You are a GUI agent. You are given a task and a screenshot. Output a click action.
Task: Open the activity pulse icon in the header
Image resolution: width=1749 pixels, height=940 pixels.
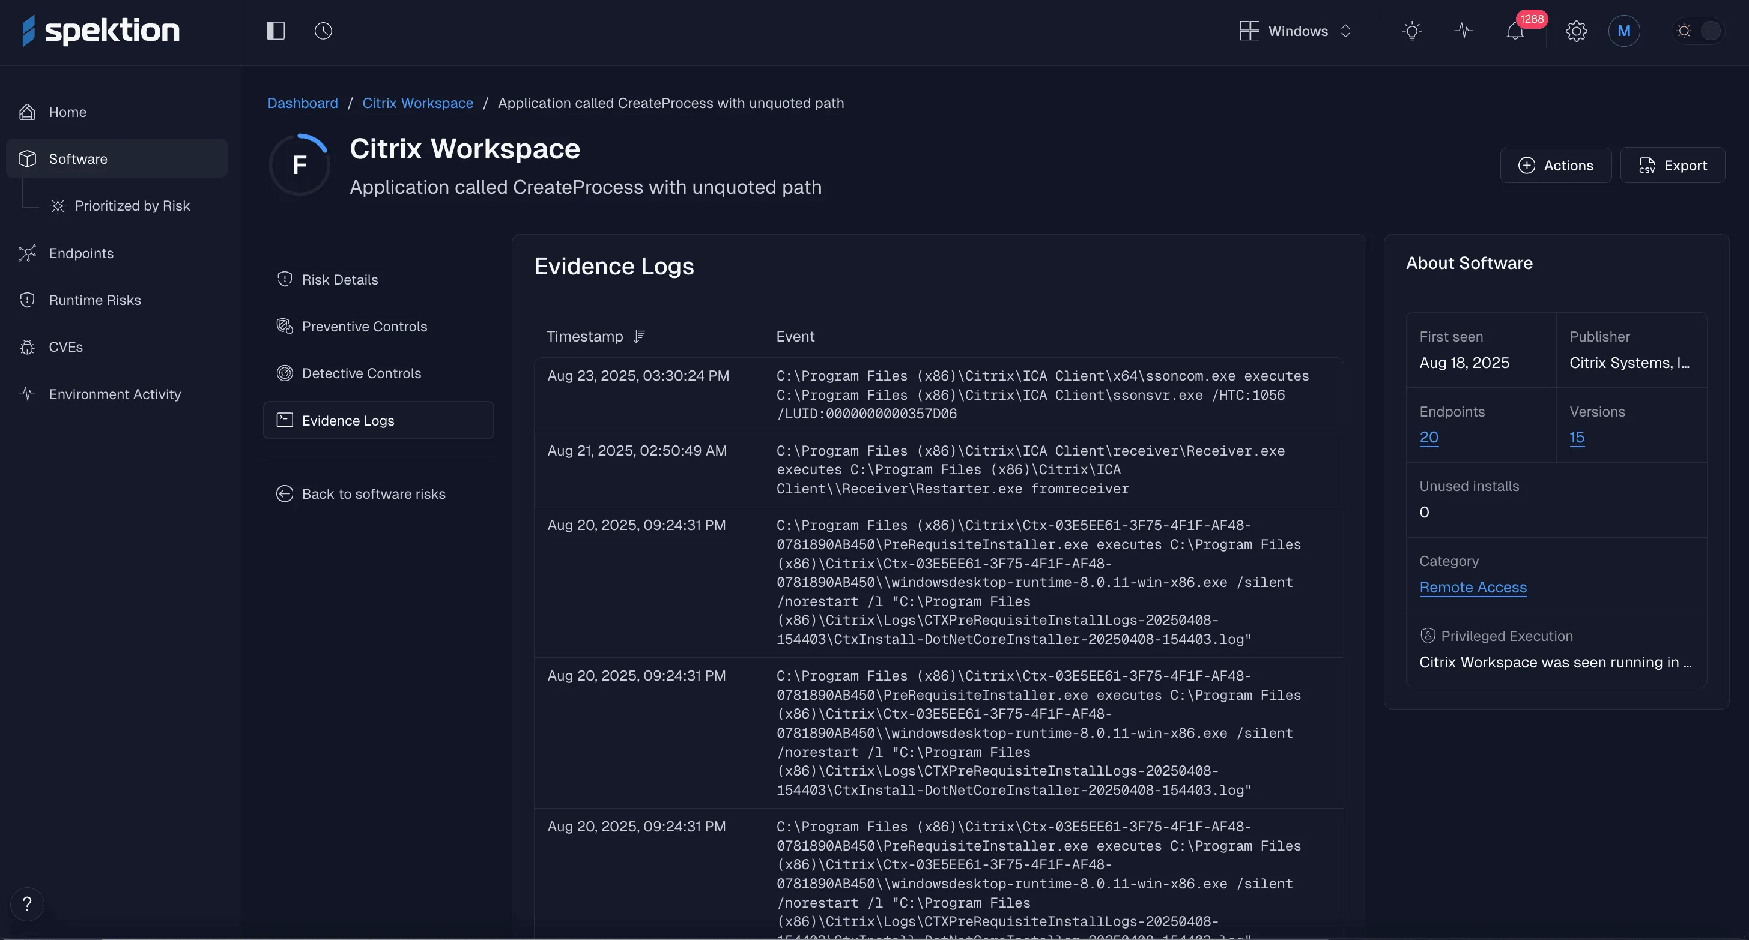(x=1464, y=31)
